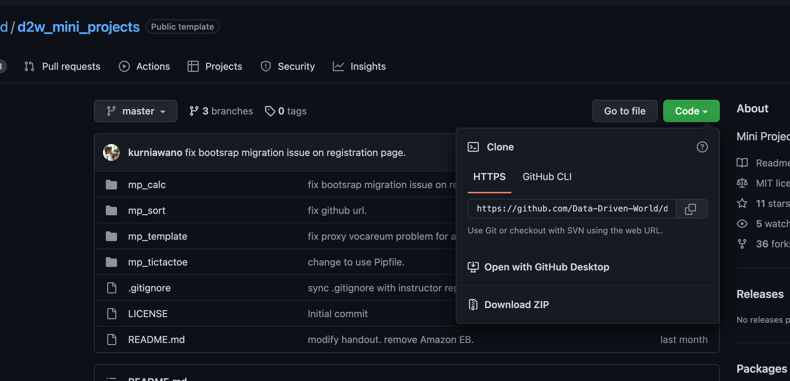Open commit 'sync .gitignore with instructor' link

pos(382,288)
